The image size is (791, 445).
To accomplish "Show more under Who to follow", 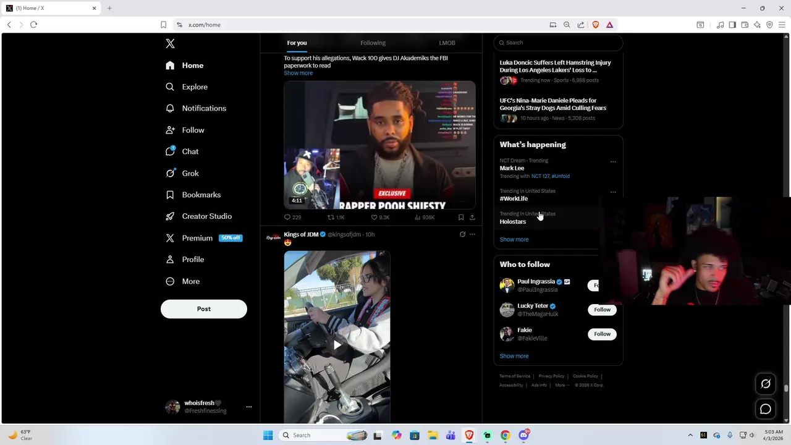I will [x=514, y=357].
